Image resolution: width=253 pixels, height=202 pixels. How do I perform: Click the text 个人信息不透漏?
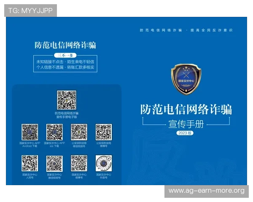coord(50,67)
